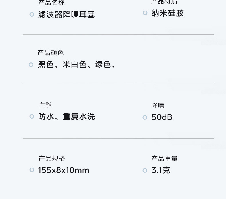Select the 50dB noise reduction value
The height and width of the screenshot is (199, 226).
click(162, 117)
